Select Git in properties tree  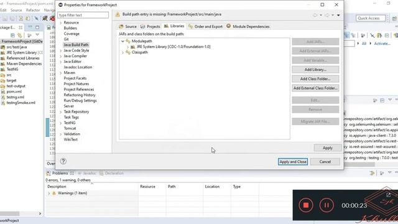(66, 39)
